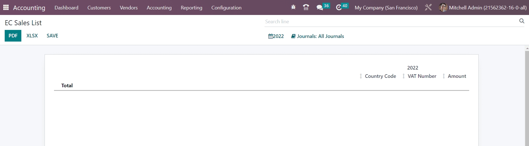Click Mitchell Admin avatar picture
The width and height of the screenshot is (529, 146).
(443, 7)
